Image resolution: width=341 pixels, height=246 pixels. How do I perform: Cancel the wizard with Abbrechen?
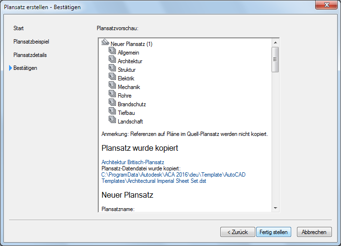[x=314, y=232]
